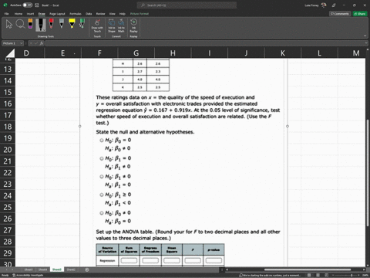Pick the Eraser tool in Drawing Tools
Screen dimensions: 370x278
pyautogui.click(x=30, y=24)
